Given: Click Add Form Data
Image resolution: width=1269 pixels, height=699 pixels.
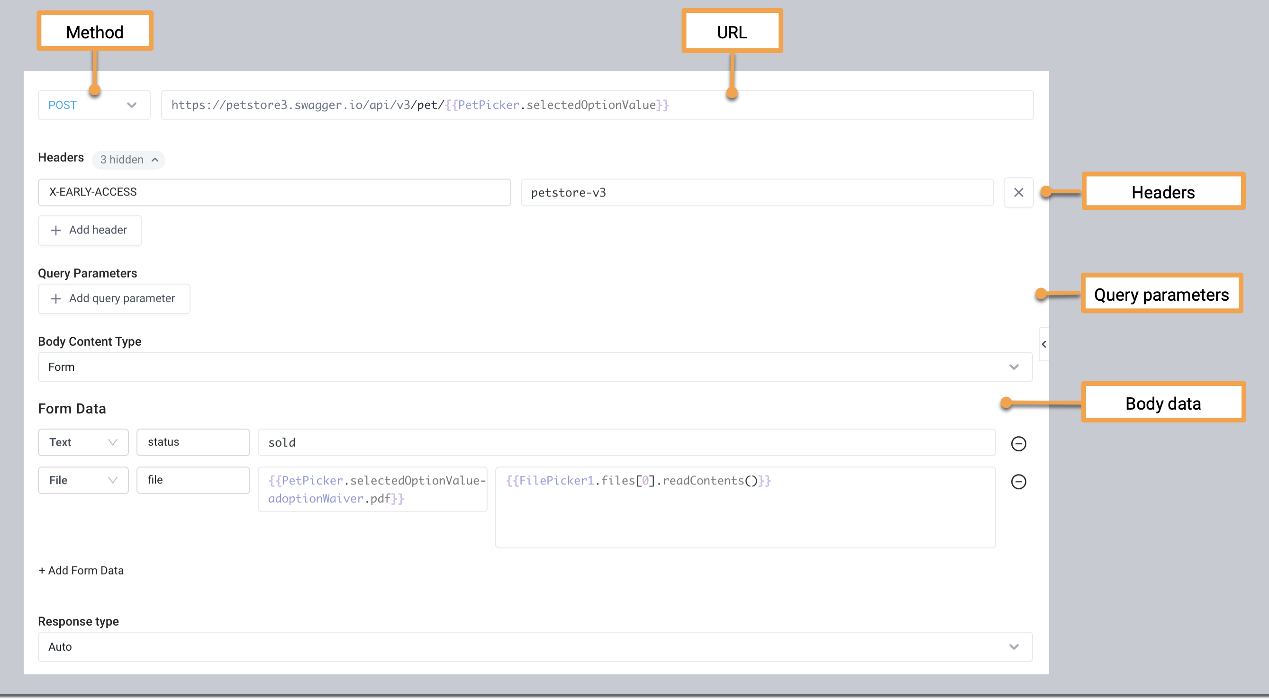Looking at the screenshot, I should (81, 570).
